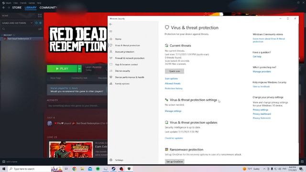Switch Steam library to grid collections view
Screen dimensions: 306x172
pyautogui.click(x=40, y=16)
